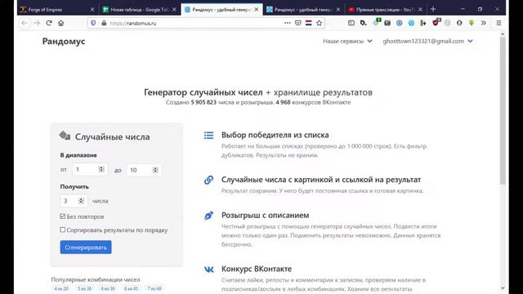This screenshot has height=294, width=523.
Task: Click the spinner arrows of the "до" field
Action: coord(155,170)
